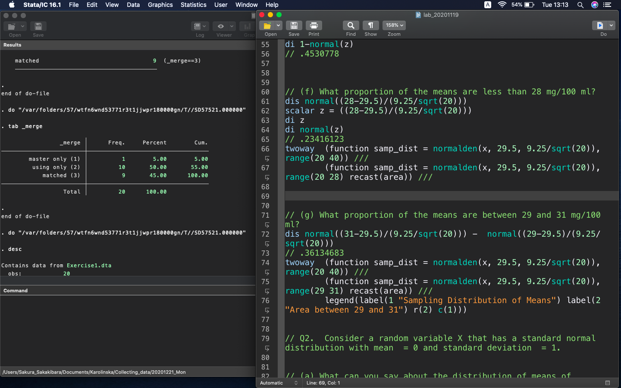Click the '// .23416123' comment on line 65
The height and width of the screenshot is (388, 621).
click(314, 139)
